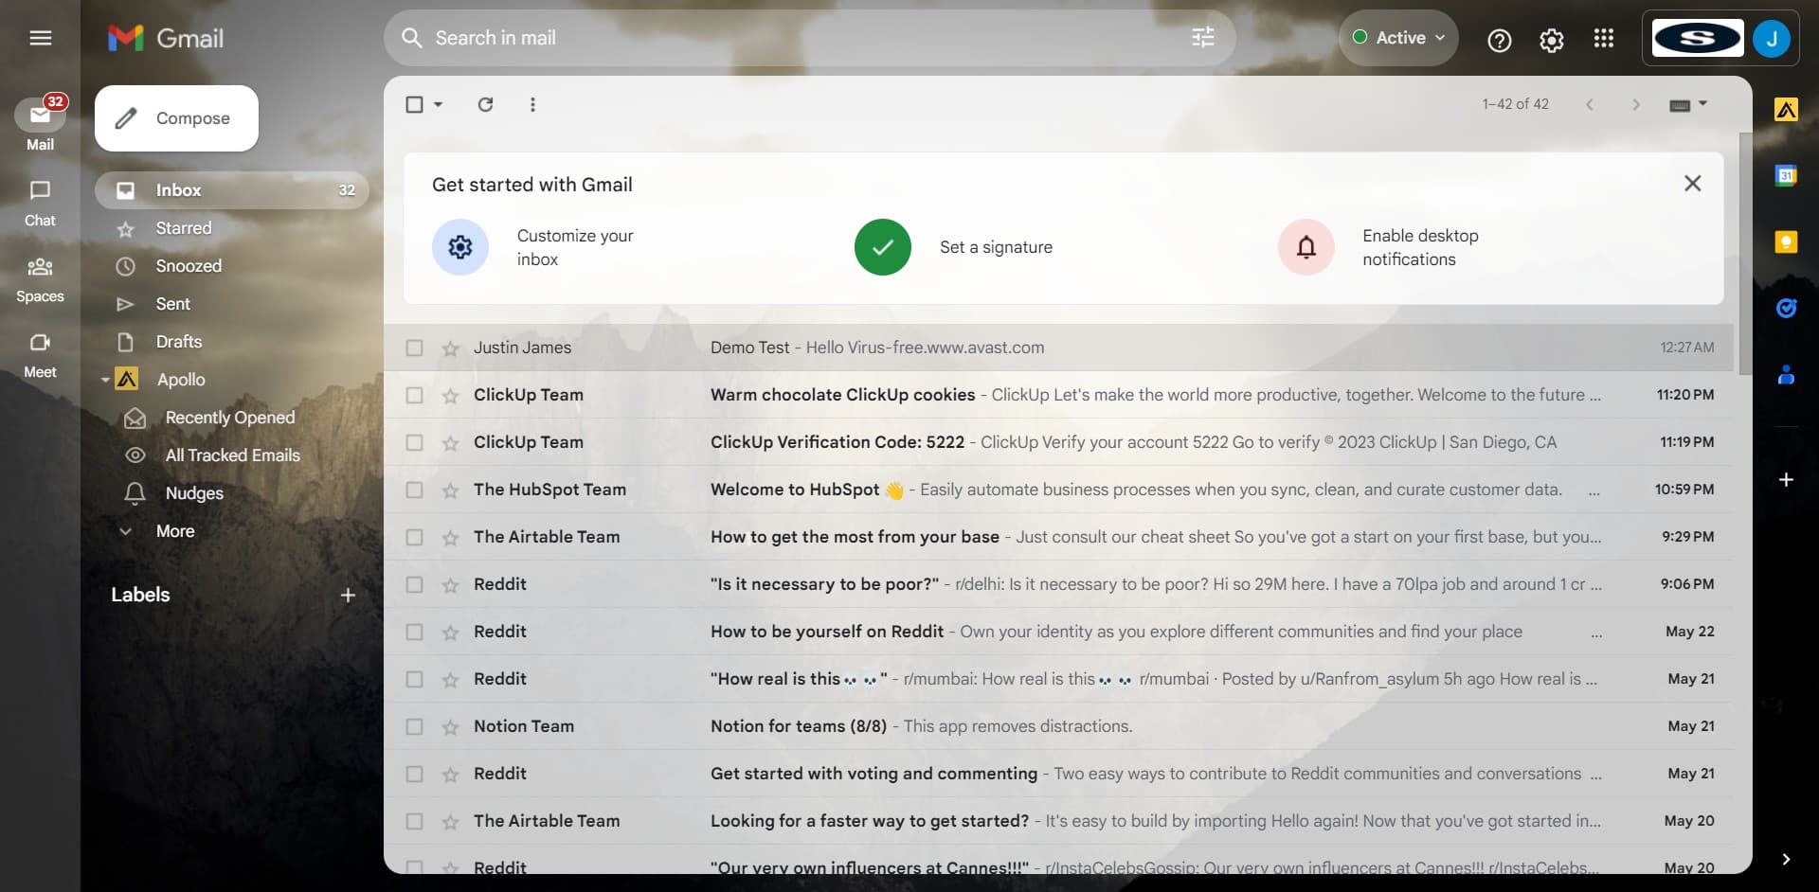Refresh the inbox
This screenshot has width=1819, height=892.
(485, 104)
